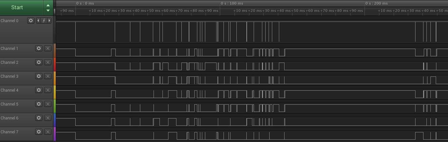Click the '0 s : 200 ms' timeline marker
Viewport: 448px width, 142px height.
click(x=377, y=3)
